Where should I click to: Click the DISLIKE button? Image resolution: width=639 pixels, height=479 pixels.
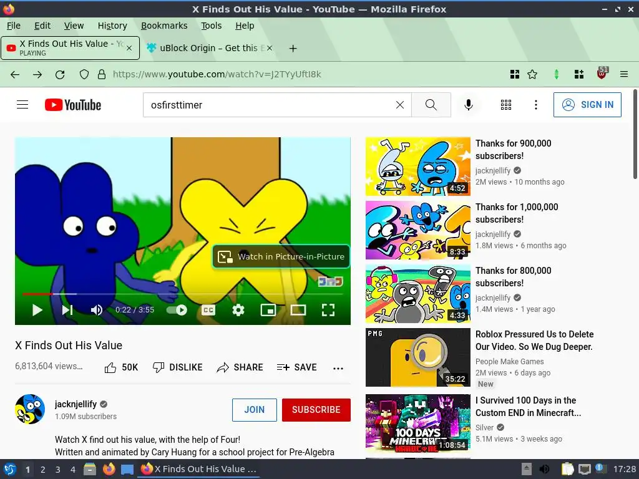[177, 367]
